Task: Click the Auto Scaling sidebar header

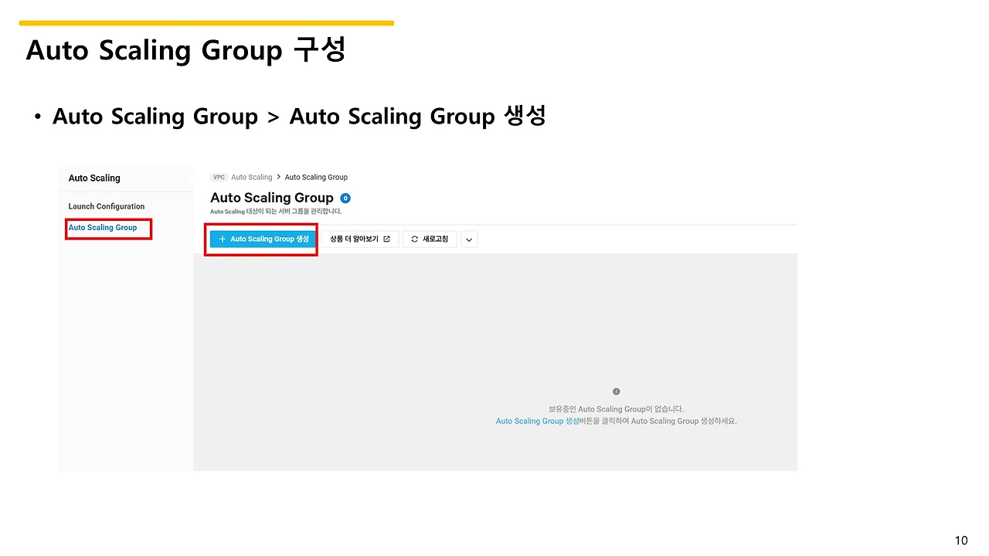Action: (x=94, y=178)
